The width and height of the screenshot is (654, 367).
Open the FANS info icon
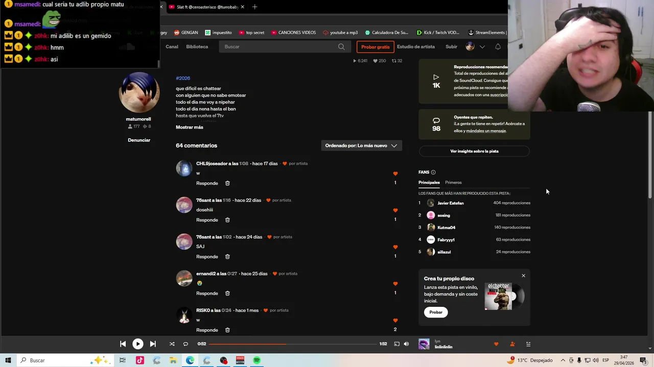click(433, 172)
